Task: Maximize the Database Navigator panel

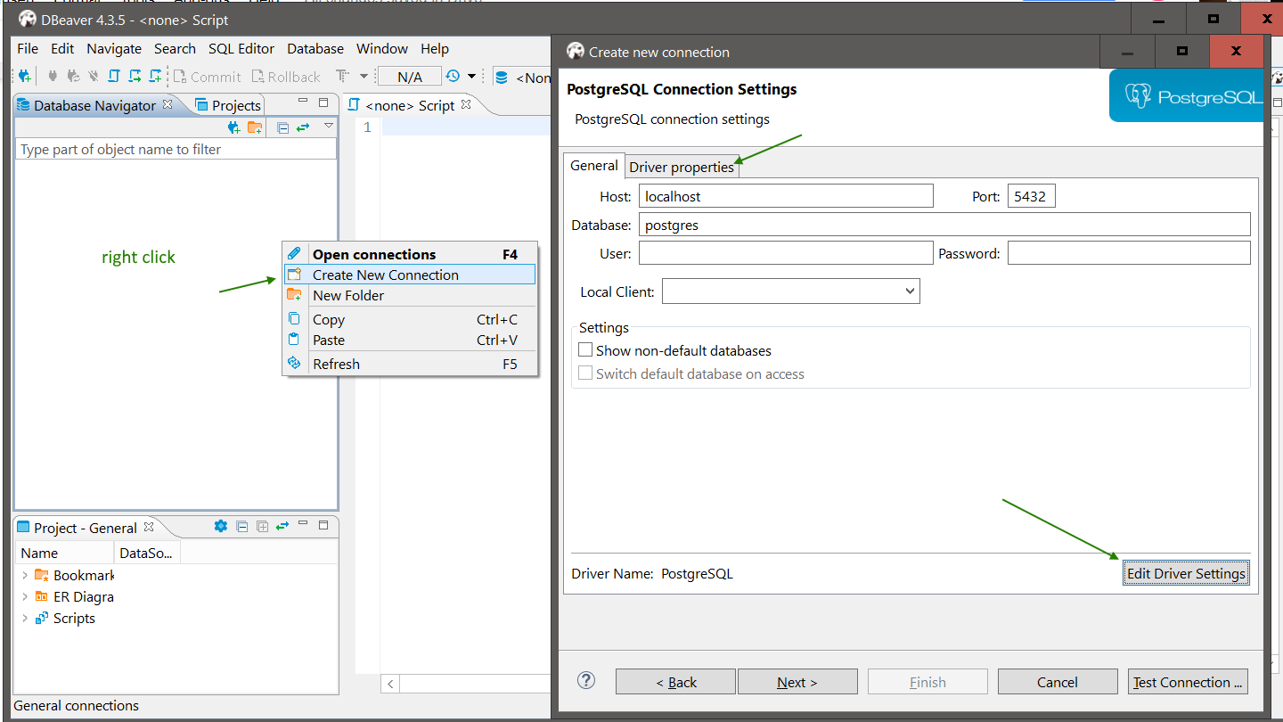Action: pos(323,103)
